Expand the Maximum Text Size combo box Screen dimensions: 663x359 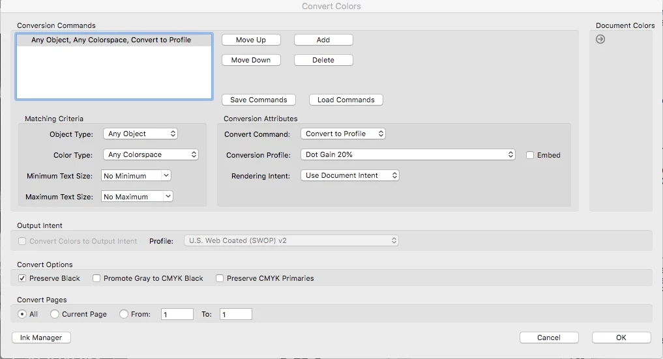168,196
